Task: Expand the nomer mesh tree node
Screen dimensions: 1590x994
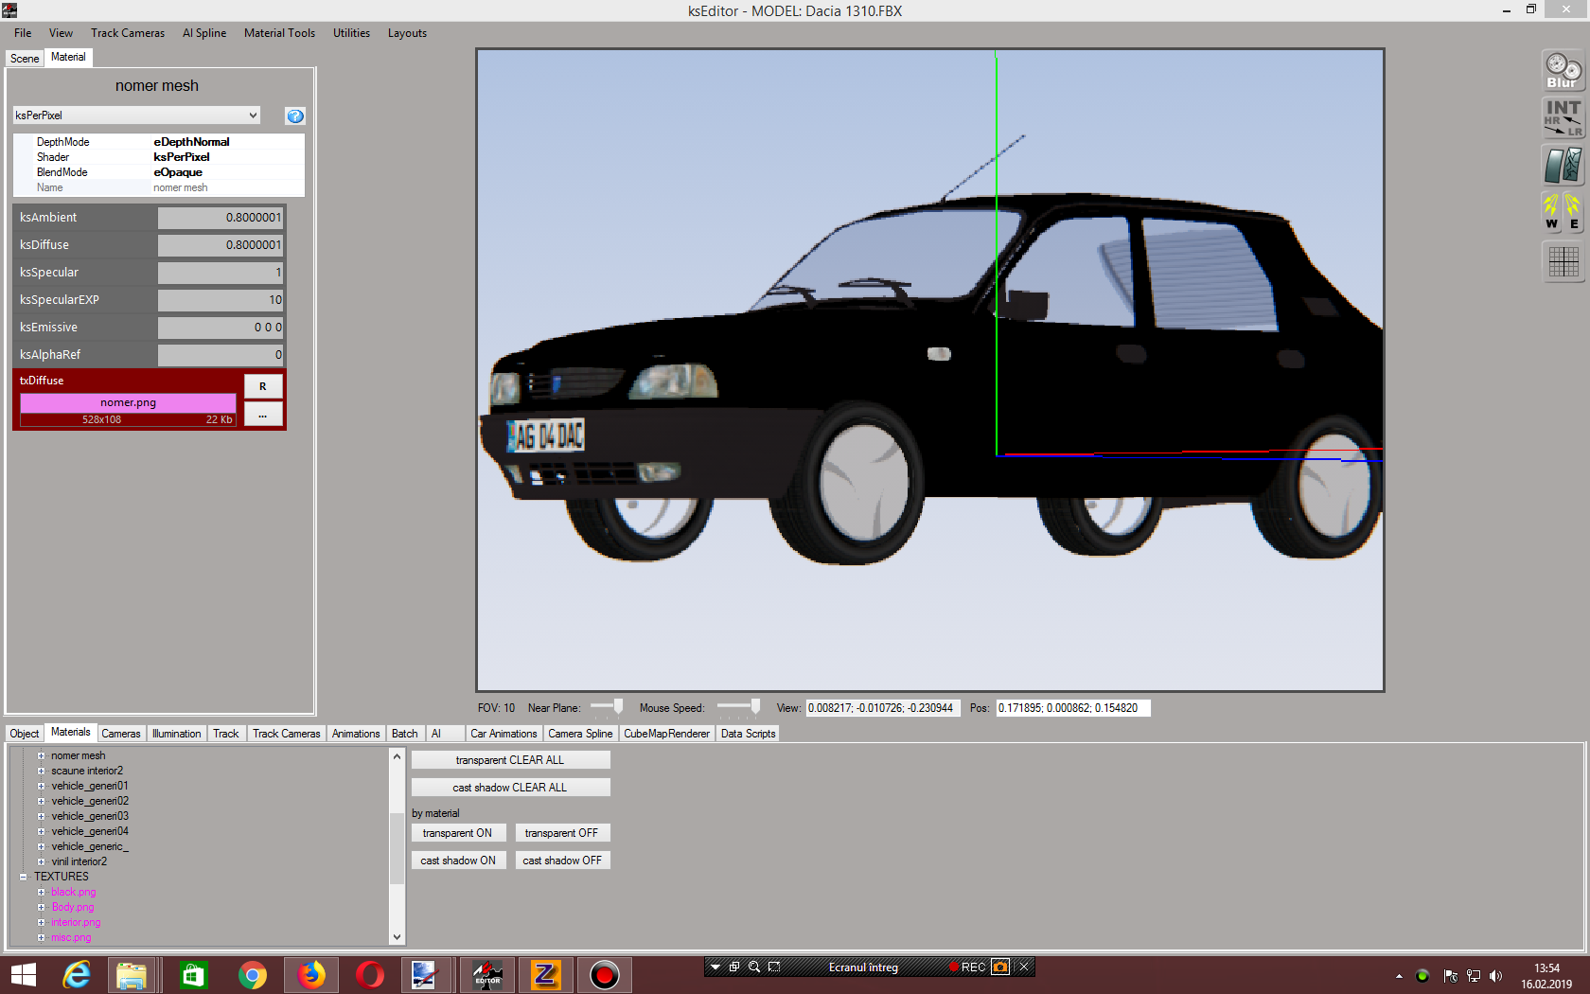Action: 41,755
